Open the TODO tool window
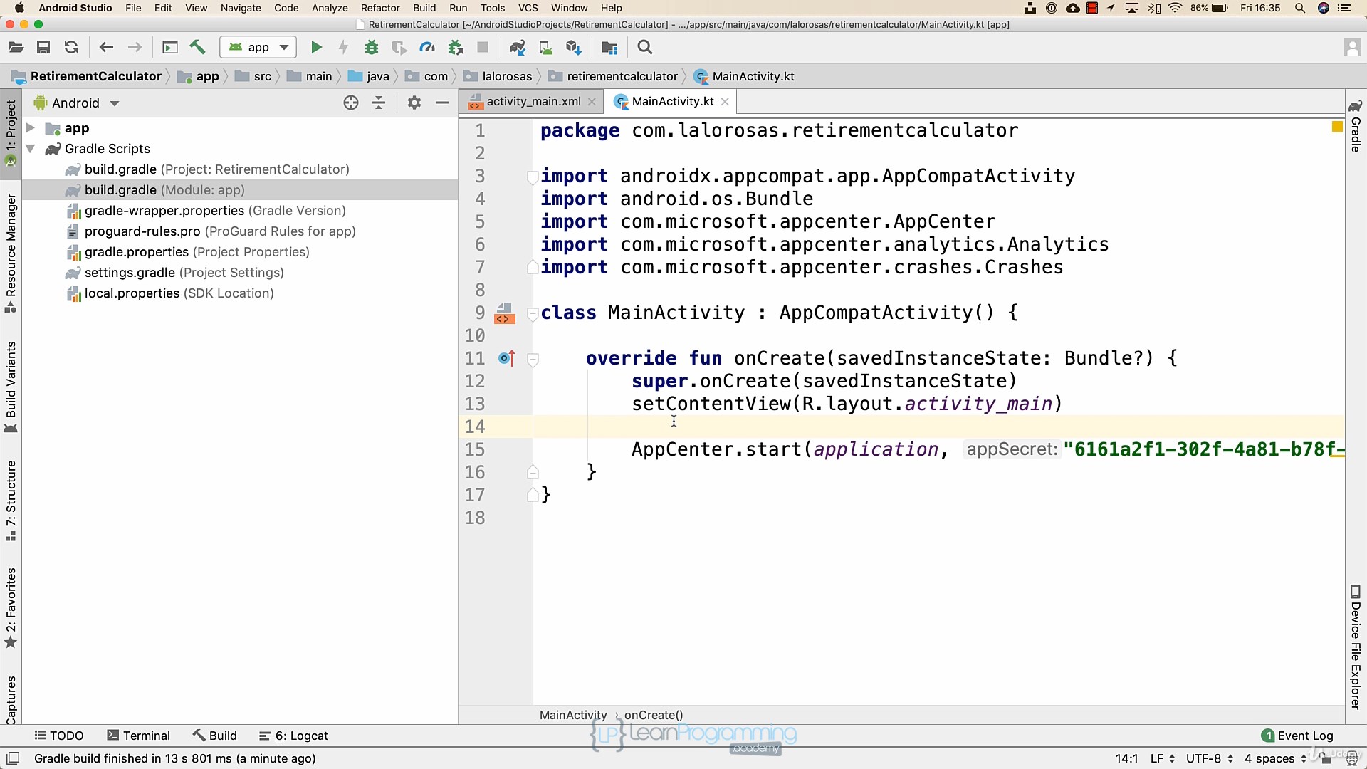Screen dimensions: 1367x769 click(x=59, y=736)
